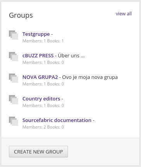The height and width of the screenshot is (167, 141).
Task: Select the Ovo je moja nova grupa description
Action: click(x=90, y=77)
